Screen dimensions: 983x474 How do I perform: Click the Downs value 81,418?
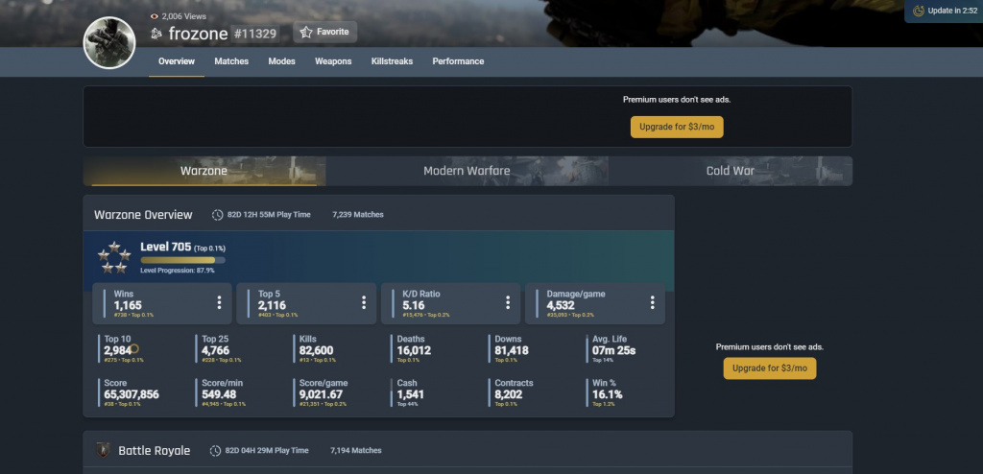pyautogui.click(x=512, y=350)
